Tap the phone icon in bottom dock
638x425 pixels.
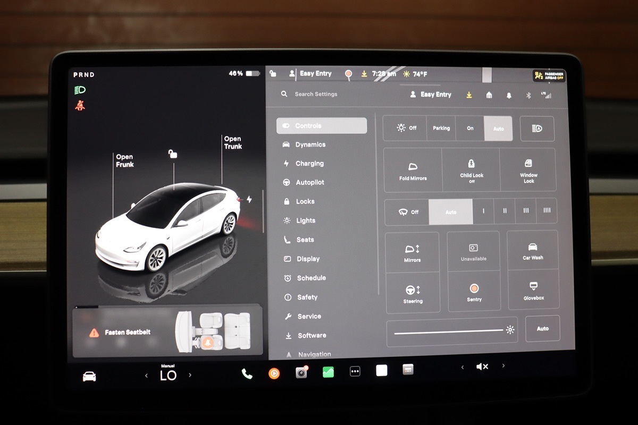(247, 373)
